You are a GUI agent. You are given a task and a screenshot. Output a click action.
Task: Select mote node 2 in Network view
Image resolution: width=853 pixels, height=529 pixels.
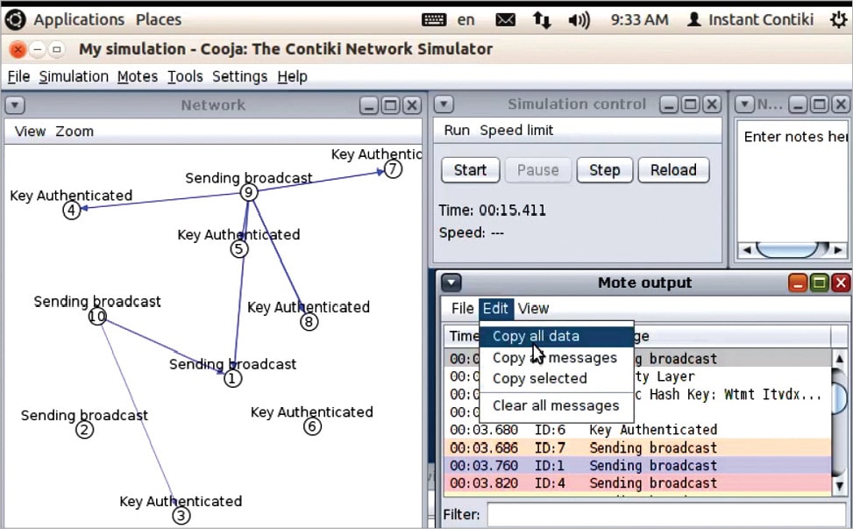tap(84, 429)
